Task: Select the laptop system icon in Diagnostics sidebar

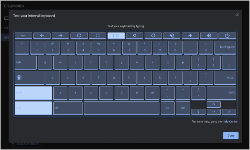Action: 6,18
